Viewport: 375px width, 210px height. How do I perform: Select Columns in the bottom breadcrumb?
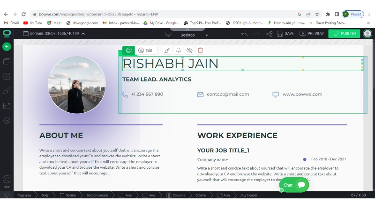tap(175, 195)
